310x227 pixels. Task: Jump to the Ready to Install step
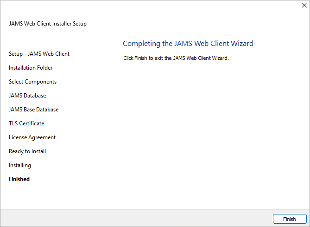27,151
